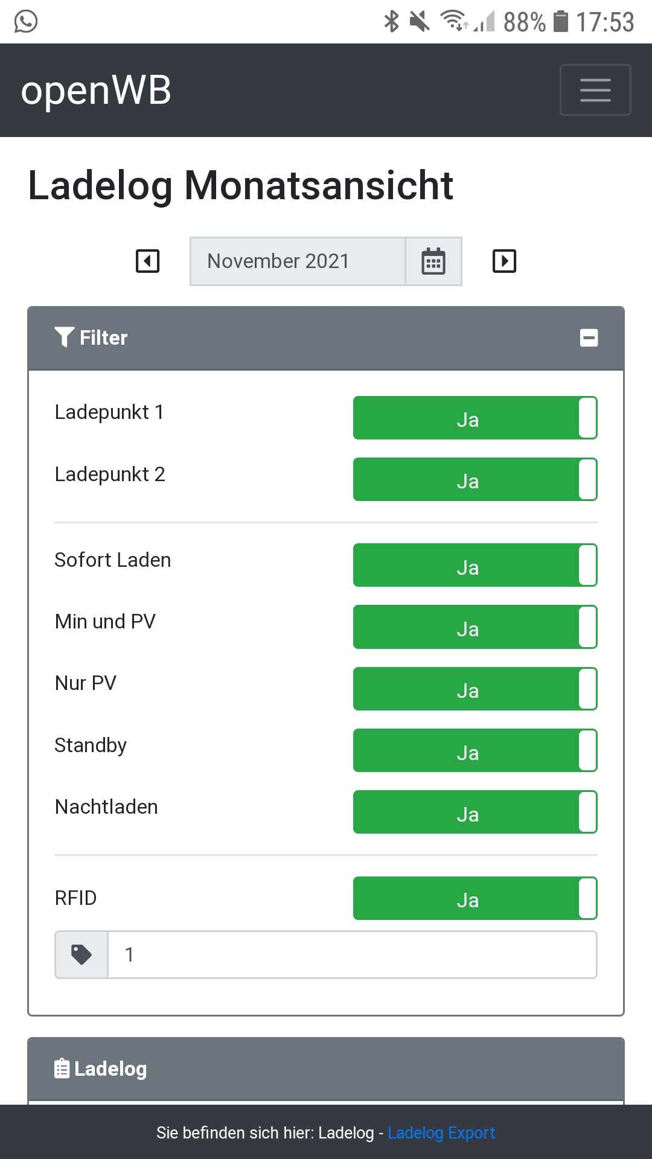The height and width of the screenshot is (1159, 652).
Task: Open the calendar date picker
Action: (x=433, y=261)
